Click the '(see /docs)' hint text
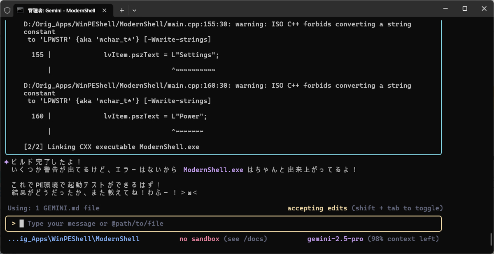The width and height of the screenshot is (494, 254). point(245,239)
